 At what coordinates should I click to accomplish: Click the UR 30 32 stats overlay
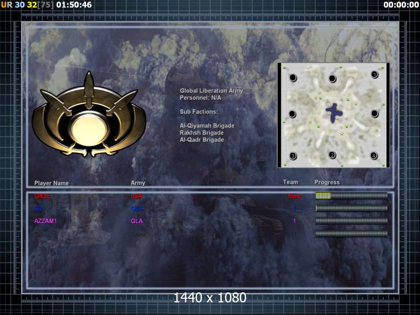pyautogui.click(x=27, y=5)
